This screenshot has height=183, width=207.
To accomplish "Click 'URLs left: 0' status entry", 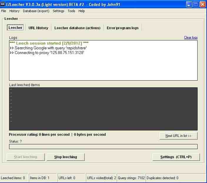I will [67, 178].
